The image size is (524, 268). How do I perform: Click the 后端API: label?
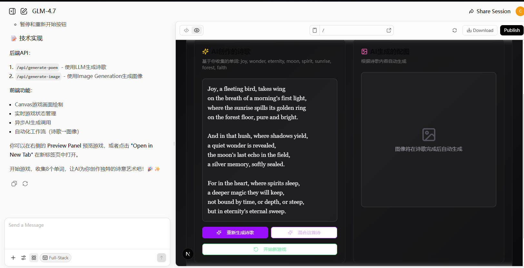(20, 53)
